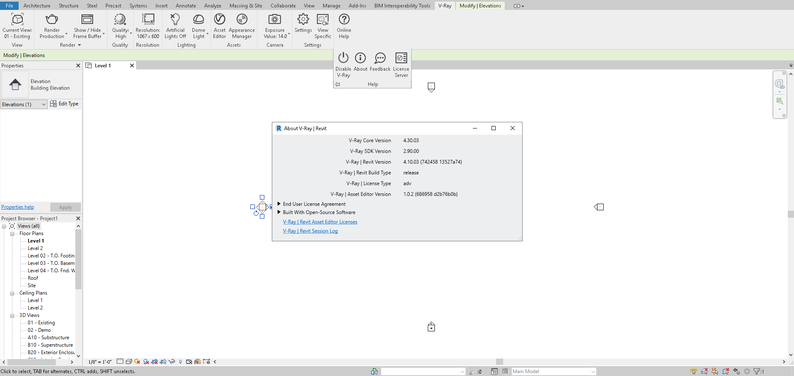
Task: Toggle Sun Path off icon
Action: click(x=137, y=362)
